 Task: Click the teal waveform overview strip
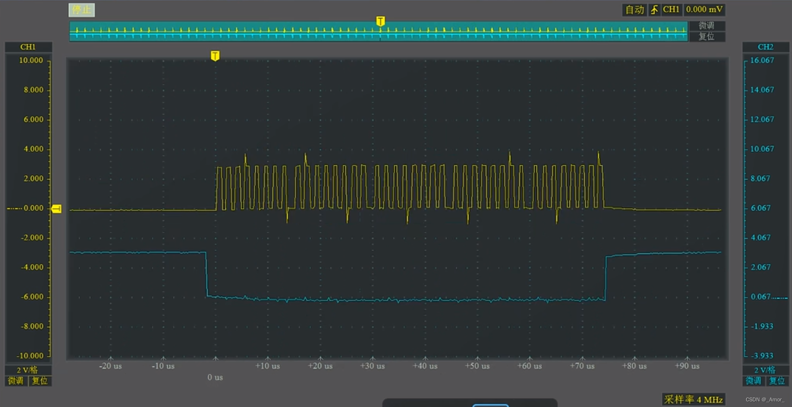tap(379, 31)
